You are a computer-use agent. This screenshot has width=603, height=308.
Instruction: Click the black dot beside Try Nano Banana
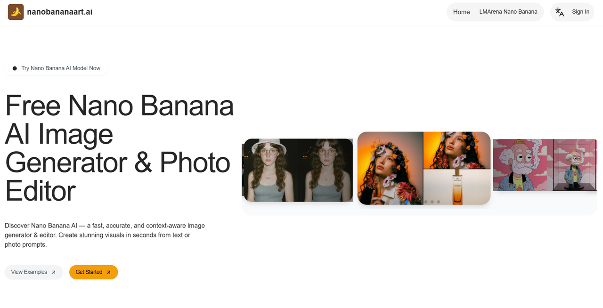[x=15, y=68]
